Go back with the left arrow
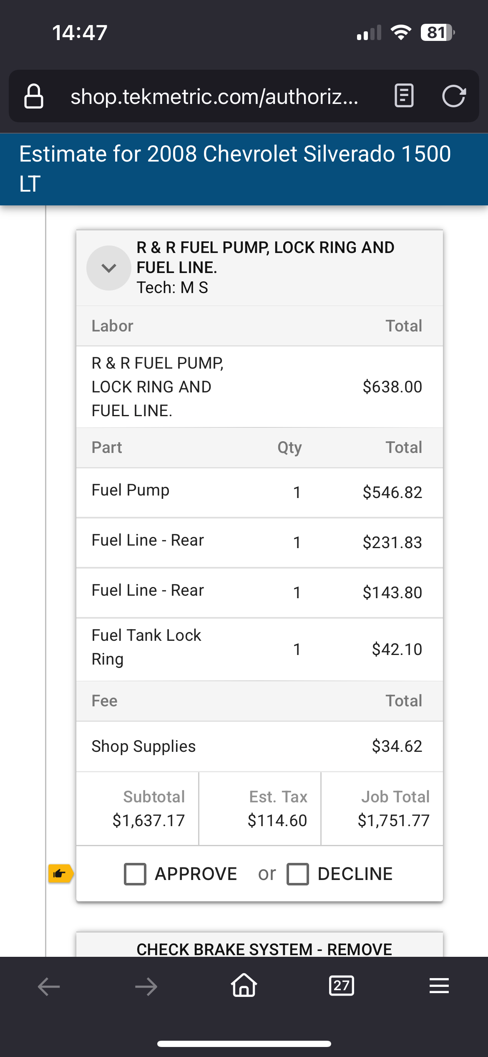The image size is (488, 1057). click(x=49, y=987)
